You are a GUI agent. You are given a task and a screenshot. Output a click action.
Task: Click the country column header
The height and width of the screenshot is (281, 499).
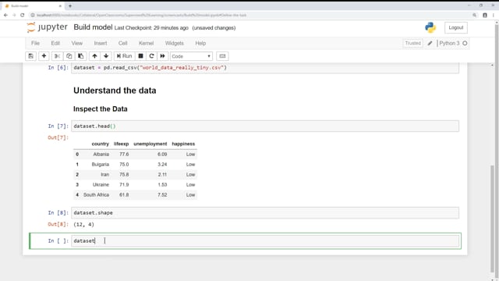101,144
